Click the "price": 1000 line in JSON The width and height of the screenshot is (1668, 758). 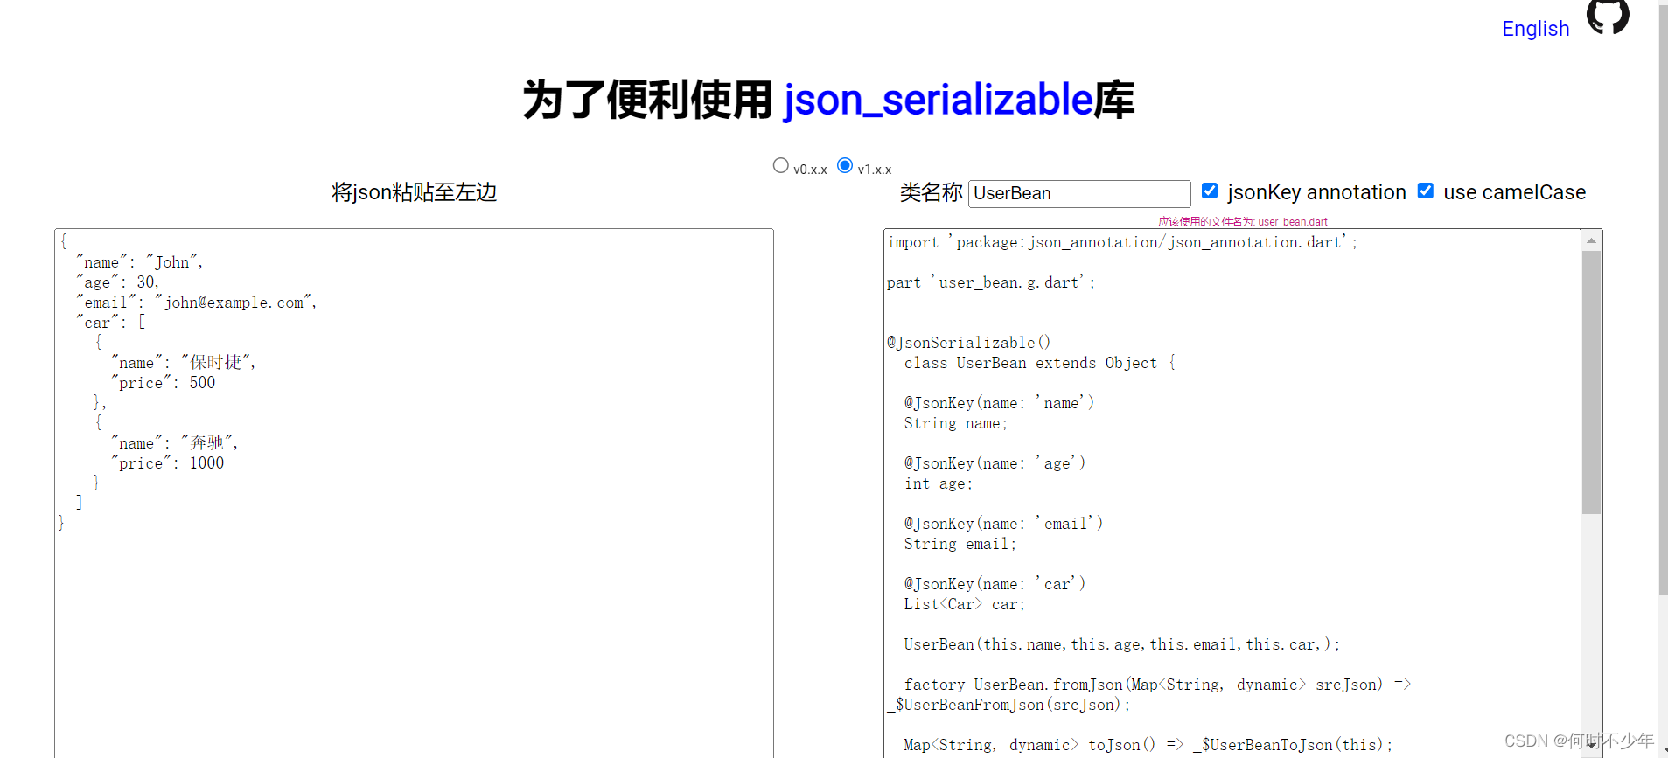pyautogui.click(x=167, y=463)
